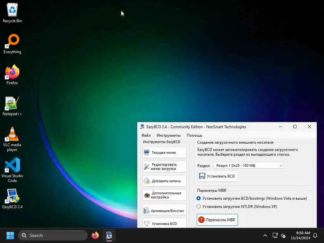Open the Recycle Bin desktop icon
The height and width of the screenshot is (243, 324).
(x=12, y=12)
